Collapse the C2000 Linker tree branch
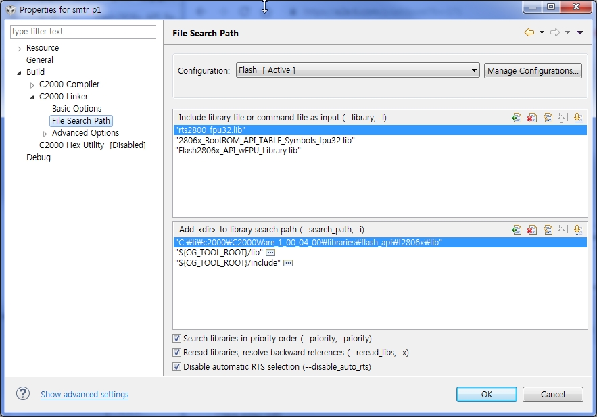 pos(31,96)
